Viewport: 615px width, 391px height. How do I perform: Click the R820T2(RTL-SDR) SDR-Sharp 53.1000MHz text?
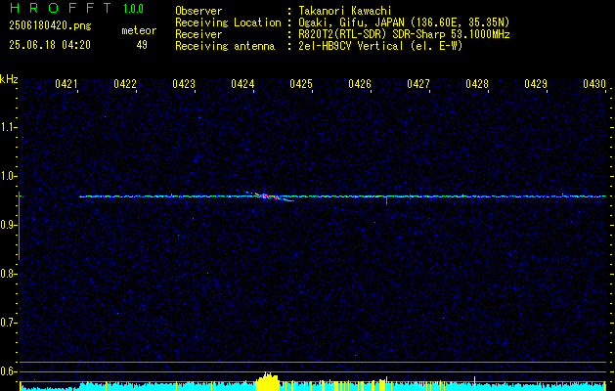pos(404,34)
